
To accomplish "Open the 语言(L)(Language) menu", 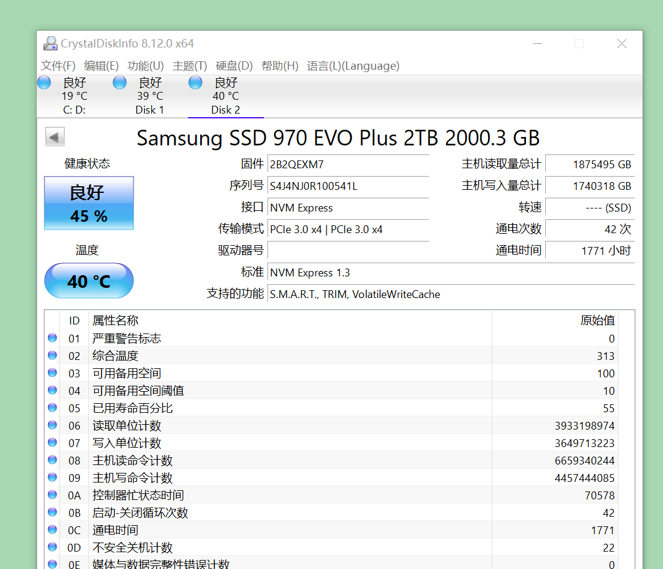I will 353,66.
